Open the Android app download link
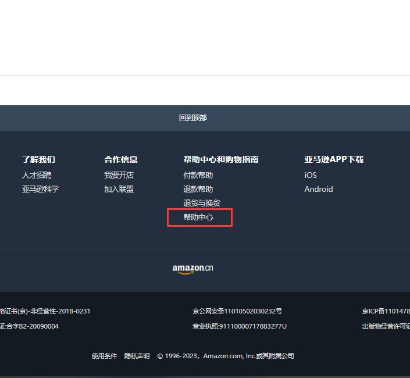Image resolution: width=410 pixels, height=378 pixels. [x=319, y=189]
